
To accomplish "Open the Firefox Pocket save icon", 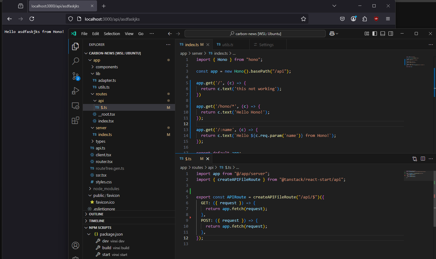I will pyautogui.click(x=342, y=19).
